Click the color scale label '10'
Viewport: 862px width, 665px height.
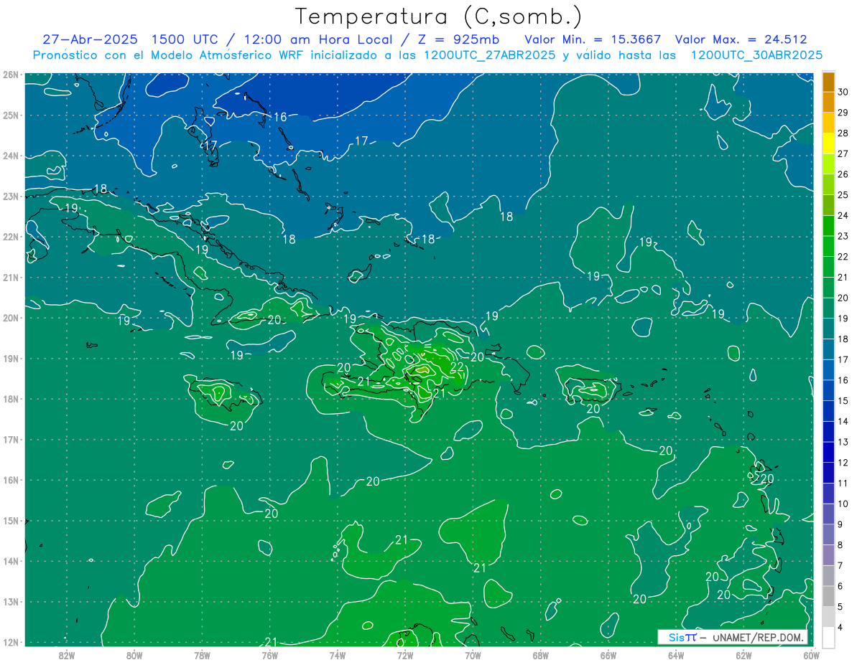point(843,504)
